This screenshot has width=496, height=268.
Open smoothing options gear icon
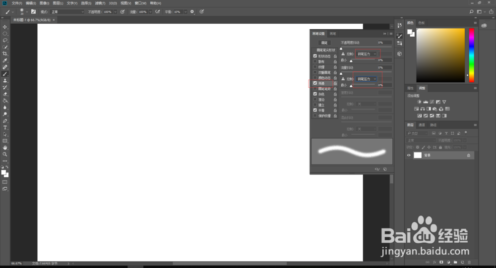pos(192,12)
